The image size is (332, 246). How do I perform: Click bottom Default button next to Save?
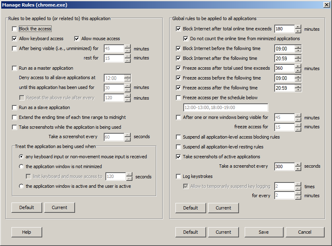click(x=191, y=232)
